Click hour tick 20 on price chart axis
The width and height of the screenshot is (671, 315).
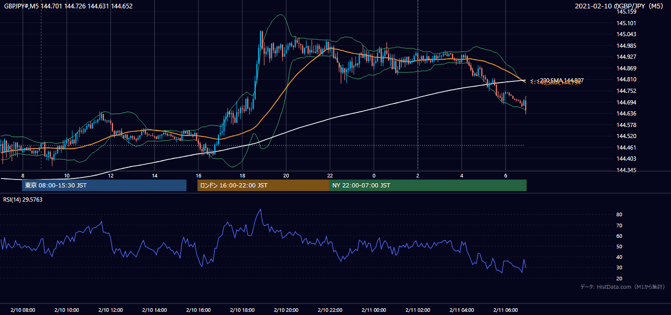point(286,175)
